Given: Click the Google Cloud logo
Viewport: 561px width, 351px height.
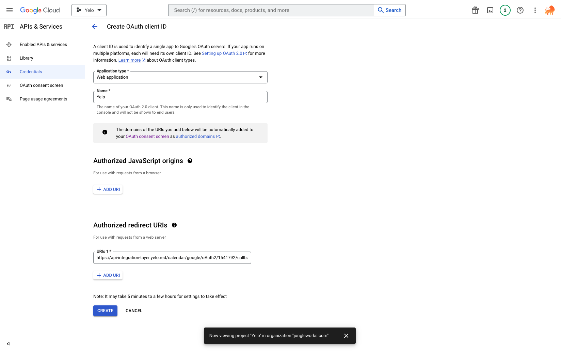Looking at the screenshot, I should [x=40, y=10].
